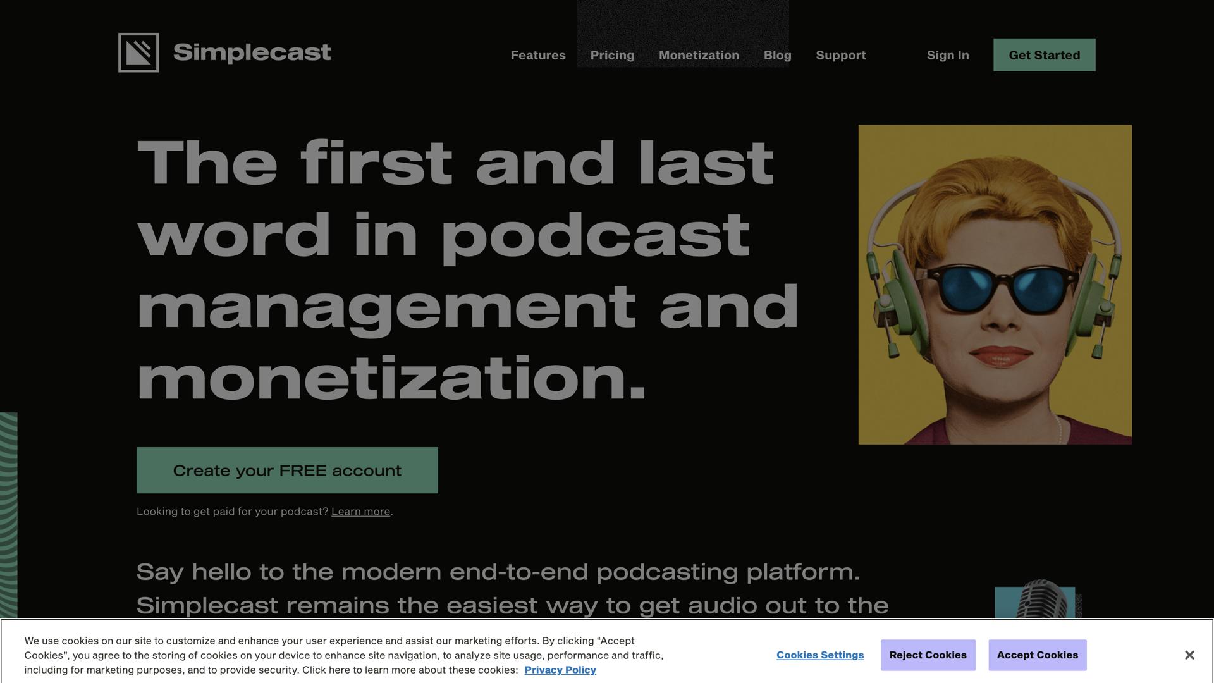
Task: Visit the Blog
Action: coord(777,55)
